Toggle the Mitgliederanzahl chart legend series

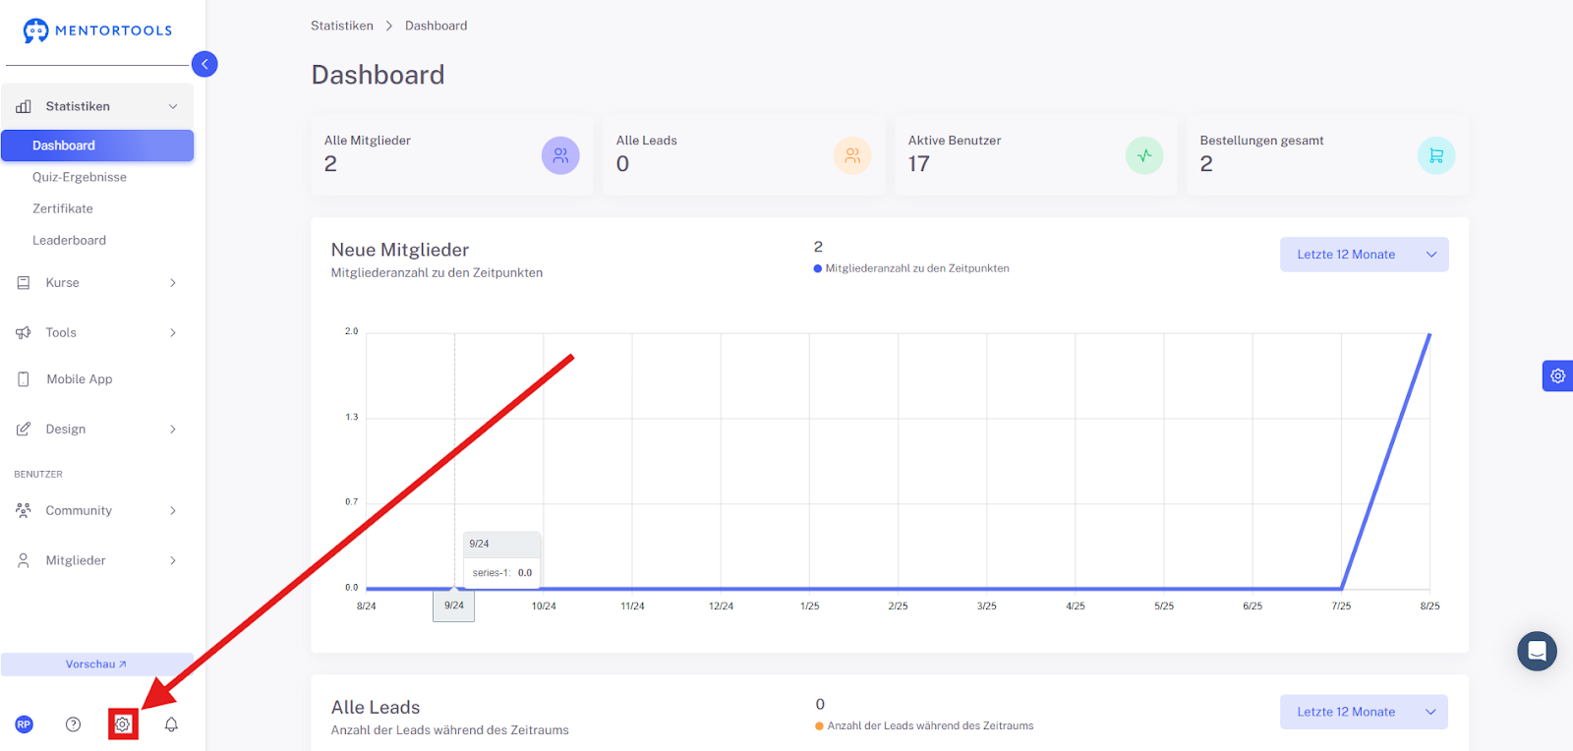click(911, 268)
